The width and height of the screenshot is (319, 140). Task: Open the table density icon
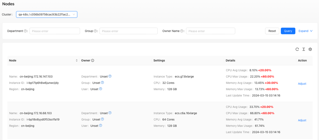coord(303,49)
